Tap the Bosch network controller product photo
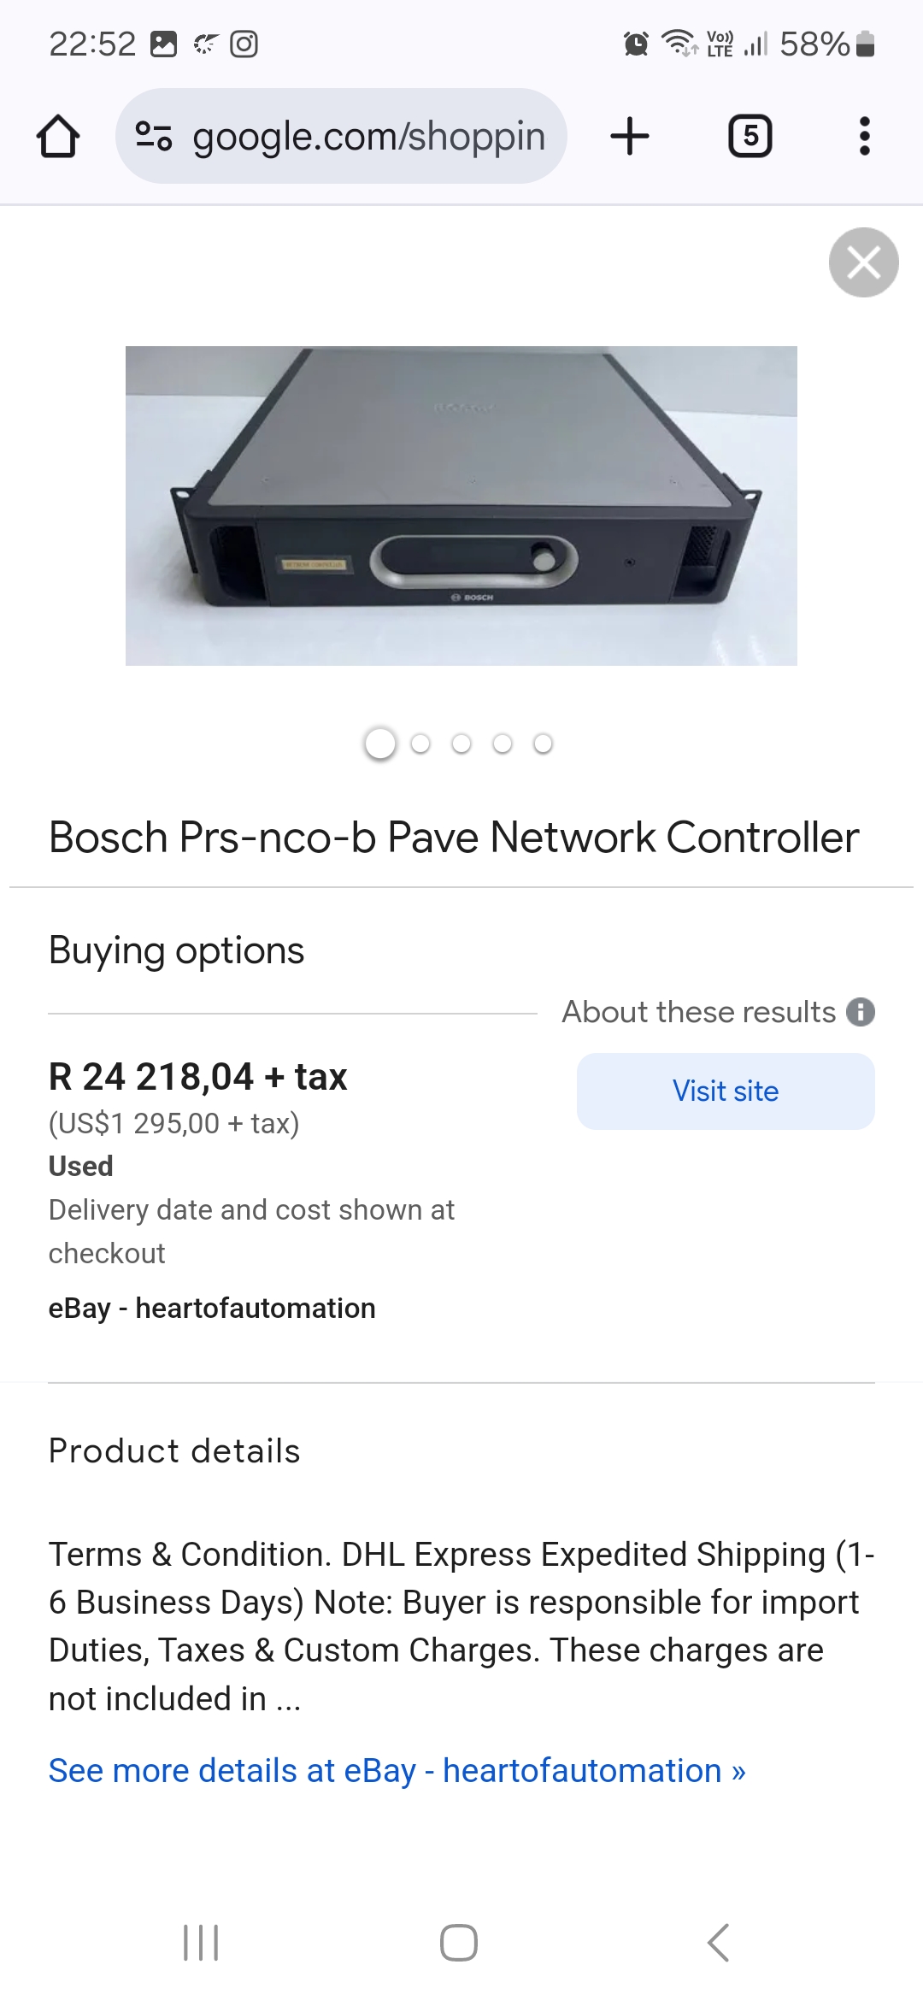This screenshot has width=923, height=2000. point(461,506)
